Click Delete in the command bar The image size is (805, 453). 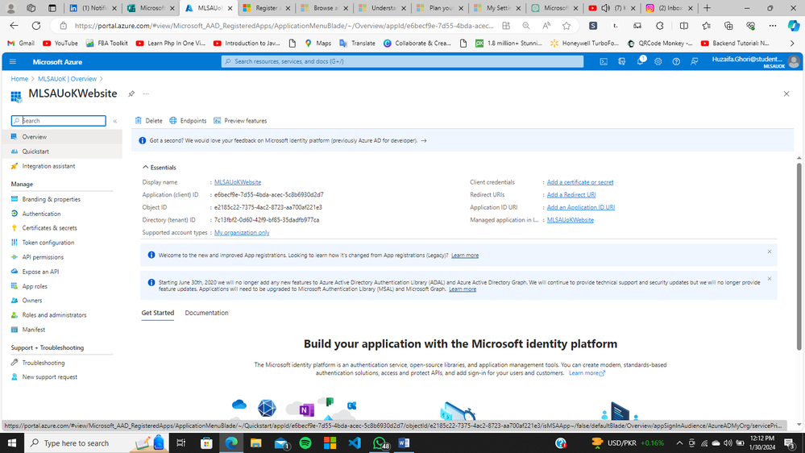coord(149,121)
